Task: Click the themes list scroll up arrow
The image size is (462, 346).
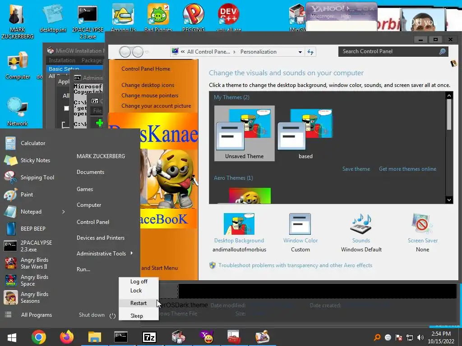Action: [x=449, y=96]
